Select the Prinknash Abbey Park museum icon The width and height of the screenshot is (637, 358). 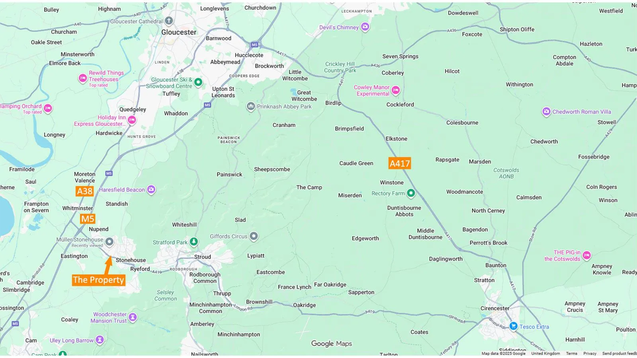251,107
